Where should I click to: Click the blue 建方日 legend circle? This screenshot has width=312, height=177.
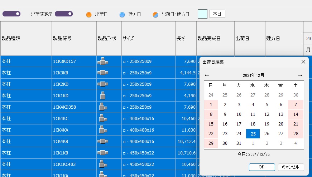(122, 15)
